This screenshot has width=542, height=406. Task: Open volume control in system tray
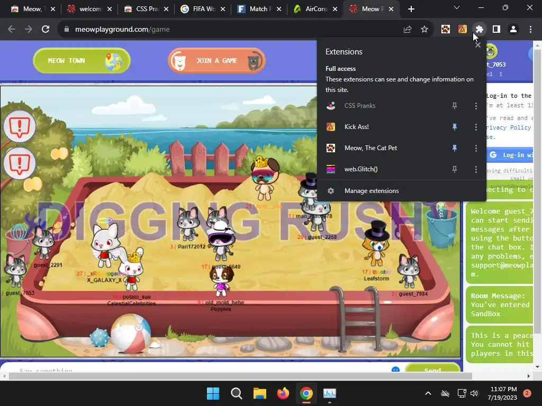tap(474, 393)
